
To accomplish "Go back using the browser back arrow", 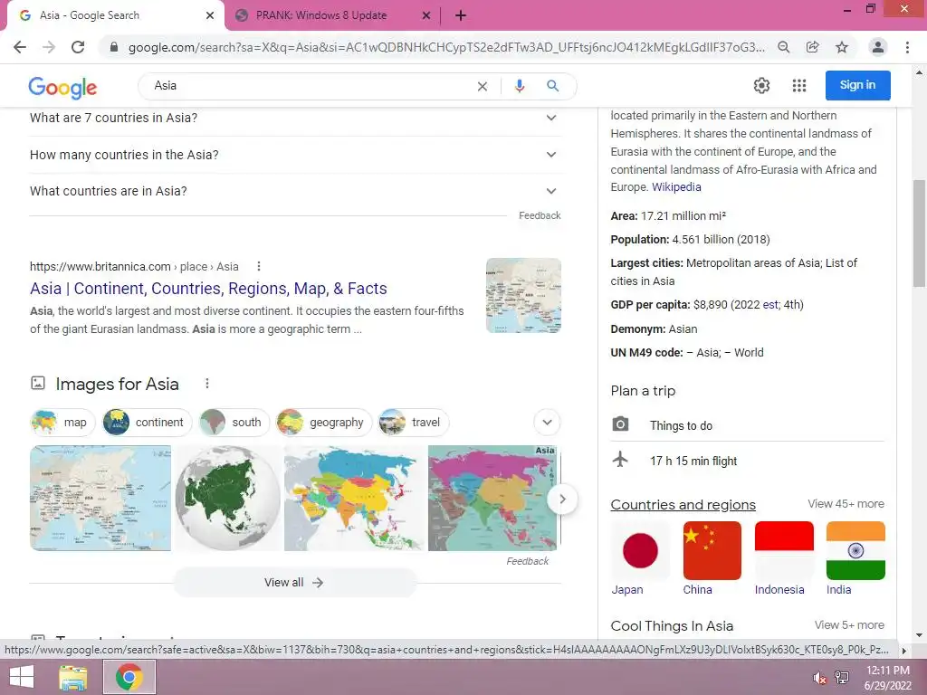I will pos(20,47).
